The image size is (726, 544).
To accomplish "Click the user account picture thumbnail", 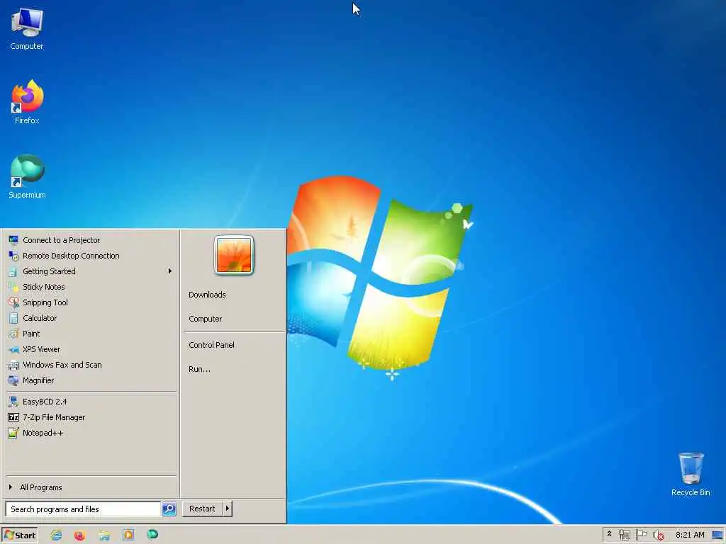I will (234, 255).
